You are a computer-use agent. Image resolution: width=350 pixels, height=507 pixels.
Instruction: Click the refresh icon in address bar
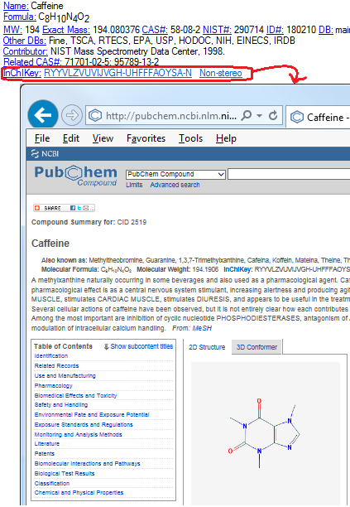pyautogui.click(x=273, y=115)
